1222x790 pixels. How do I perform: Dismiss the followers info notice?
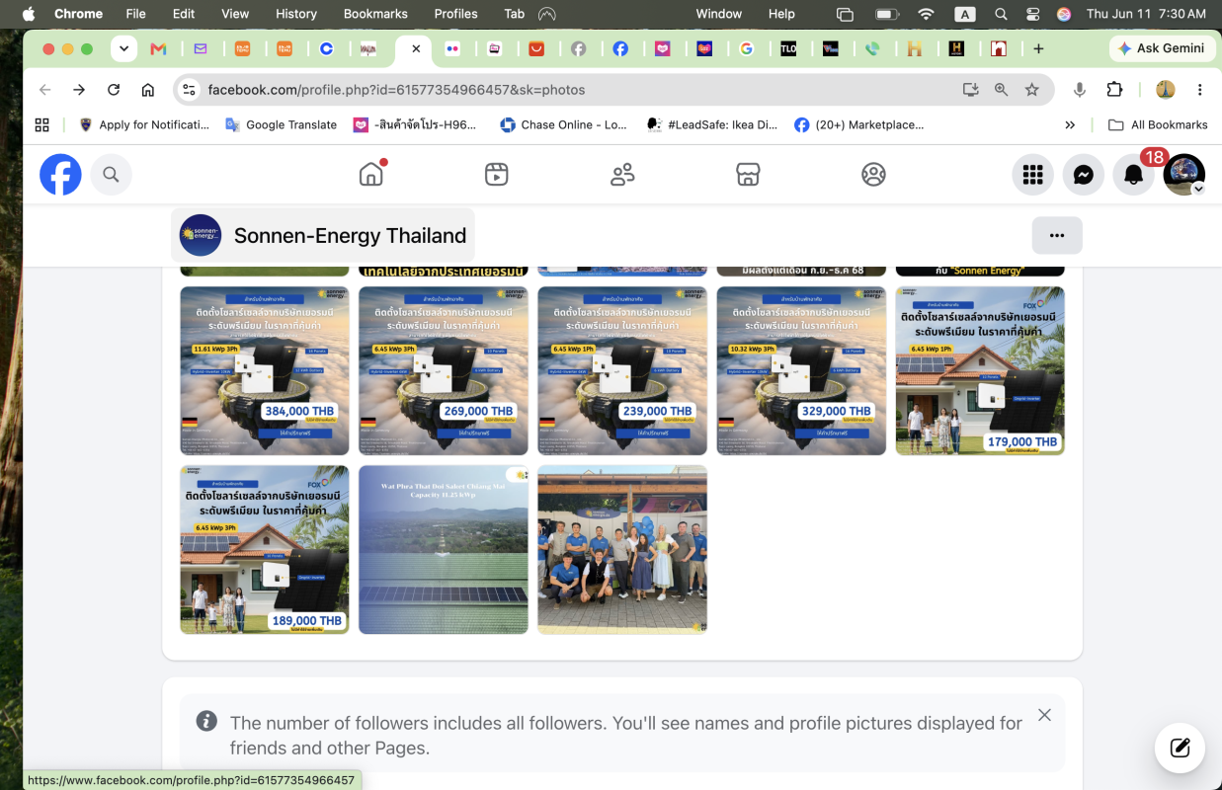(x=1045, y=715)
